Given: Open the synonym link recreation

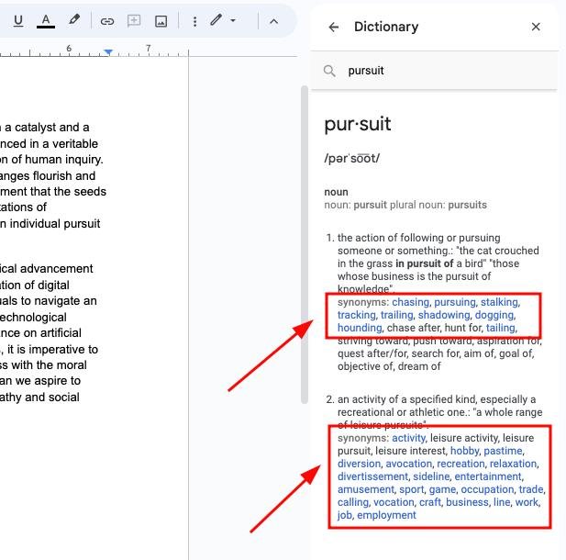Looking at the screenshot, I should [461, 464].
